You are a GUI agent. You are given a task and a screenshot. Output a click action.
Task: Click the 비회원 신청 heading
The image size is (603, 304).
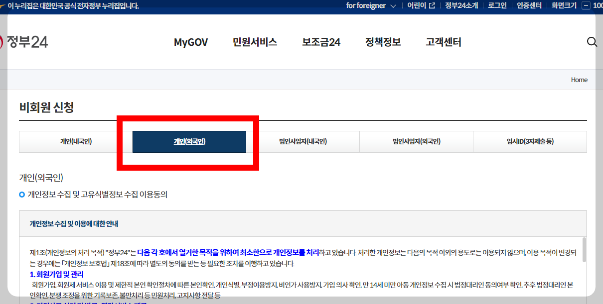46,107
